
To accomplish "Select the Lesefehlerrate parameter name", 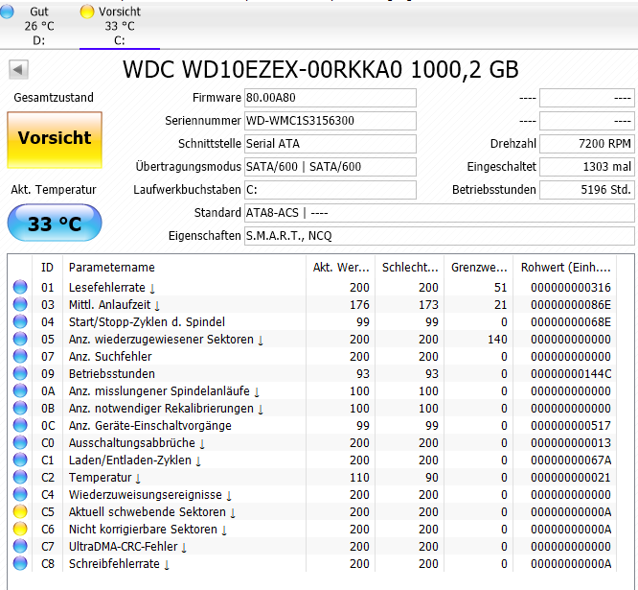I will pyautogui.click(x=107, y=287).
